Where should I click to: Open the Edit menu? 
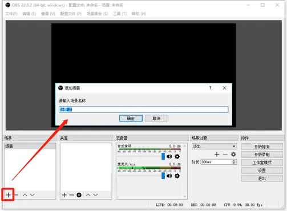tap(29, 14)
